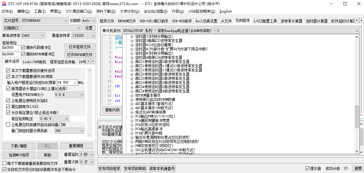Click the 打开EEPROM文件 button
Viewport: 364px width, 173px height.
[80, 55]
